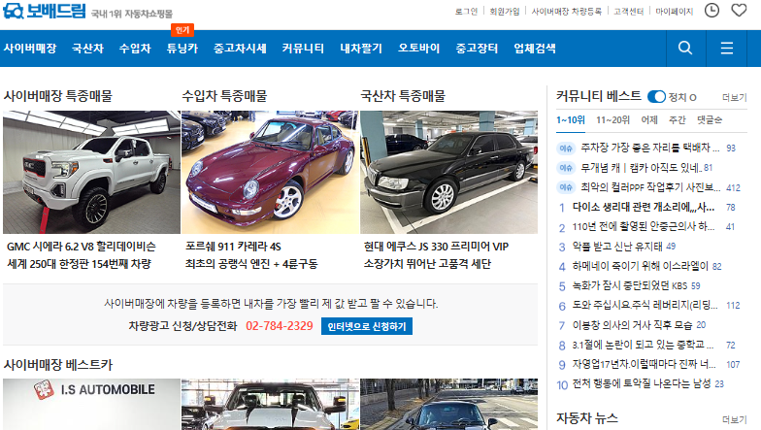
Task: Open the search magnifier icon
Action: (685, 49)
